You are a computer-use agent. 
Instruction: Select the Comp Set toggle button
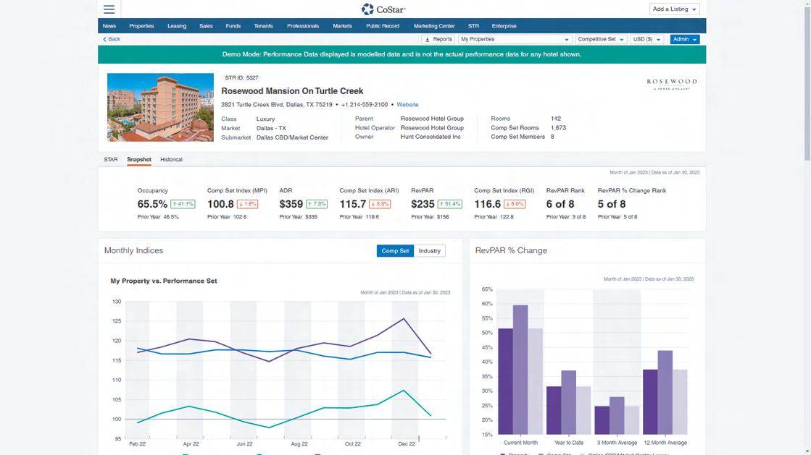[x=395, y=251]
